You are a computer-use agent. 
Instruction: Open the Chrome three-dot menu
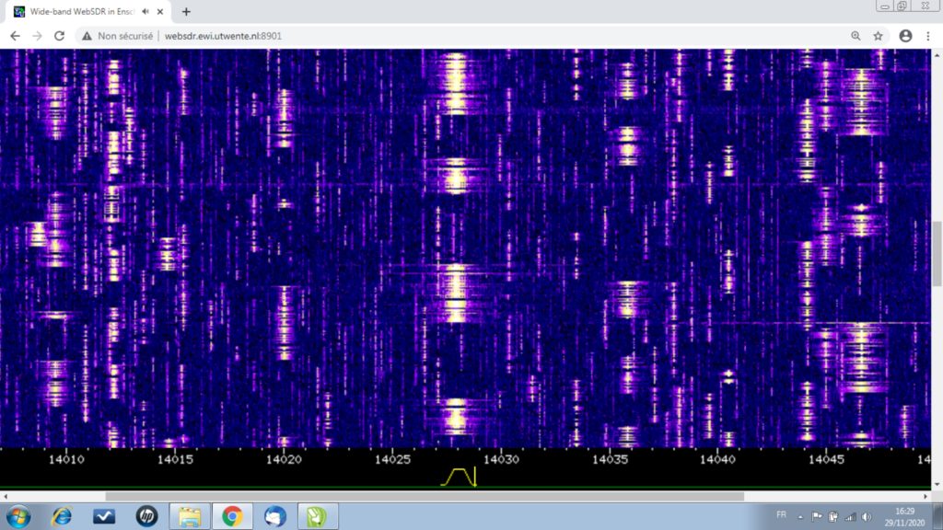pos(928,36)
